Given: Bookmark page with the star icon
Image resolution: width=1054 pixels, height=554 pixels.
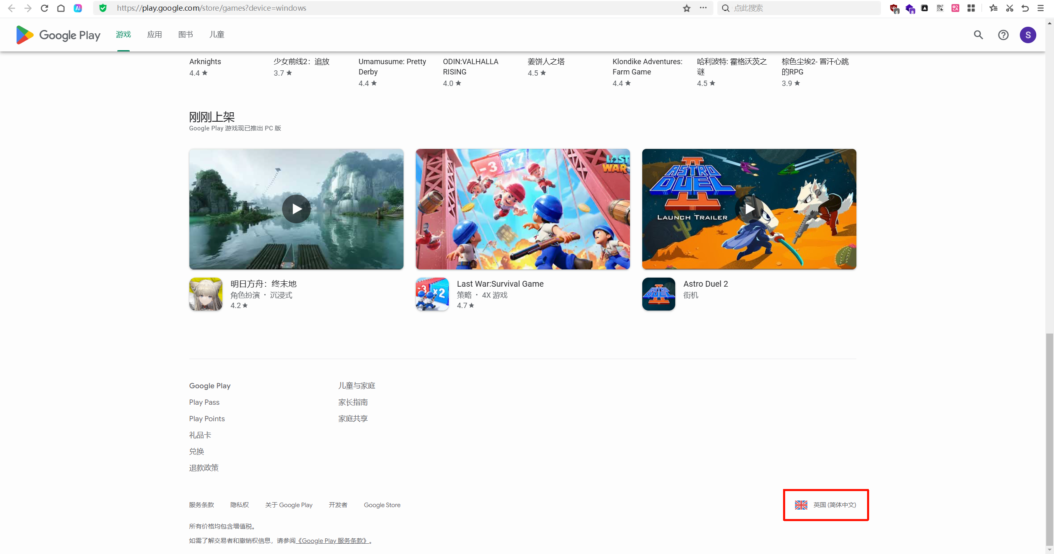Looking at the screenshot, I should (686, 8).
